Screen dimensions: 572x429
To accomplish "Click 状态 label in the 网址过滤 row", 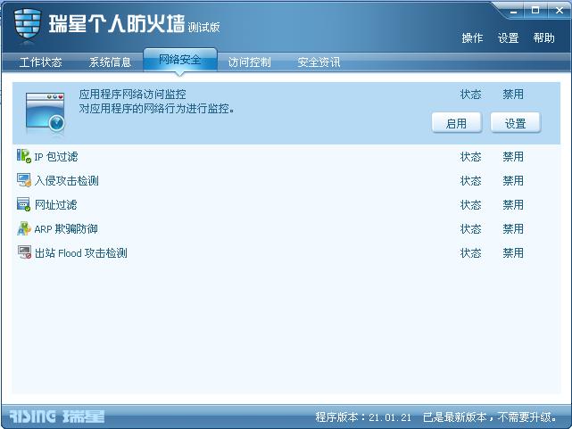I will coord(471,205).
